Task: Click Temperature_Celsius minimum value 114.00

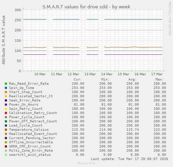Action: pyautogui.click(x=105, y=130)
